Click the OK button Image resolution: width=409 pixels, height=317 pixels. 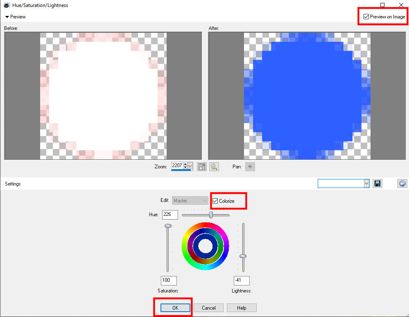click(x=175, y=308)
